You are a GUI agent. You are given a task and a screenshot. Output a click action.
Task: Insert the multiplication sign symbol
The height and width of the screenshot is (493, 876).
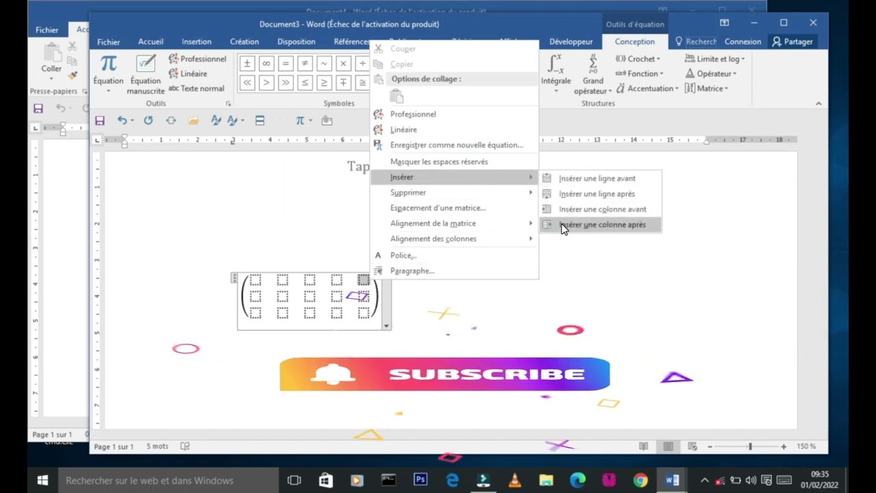[x=343, y=64]
